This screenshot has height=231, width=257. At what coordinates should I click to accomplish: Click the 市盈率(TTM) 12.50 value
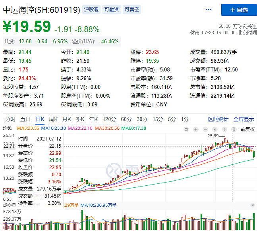(231, 69)
